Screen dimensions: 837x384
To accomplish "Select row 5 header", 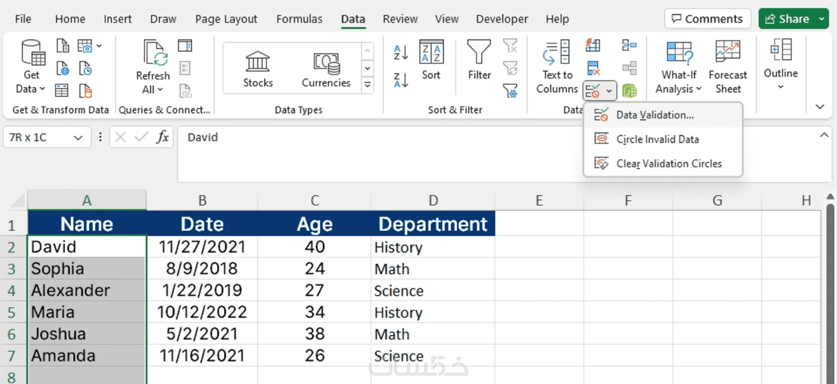I will 13,313.
